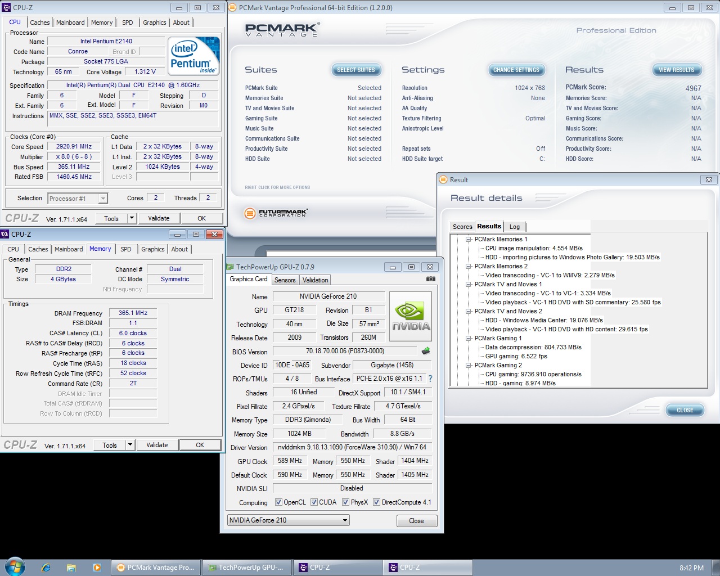The height and width of the screenshot is (576, 720).
Task: Select the TV and Movies Suite row
Action: [x=313, y=108]
